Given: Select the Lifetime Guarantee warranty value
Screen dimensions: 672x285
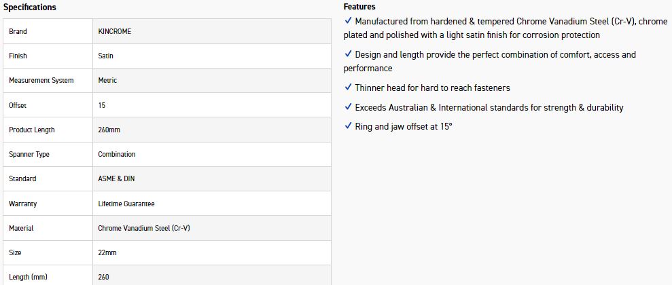Looking at the screenshot, I should tap(126, 204).
